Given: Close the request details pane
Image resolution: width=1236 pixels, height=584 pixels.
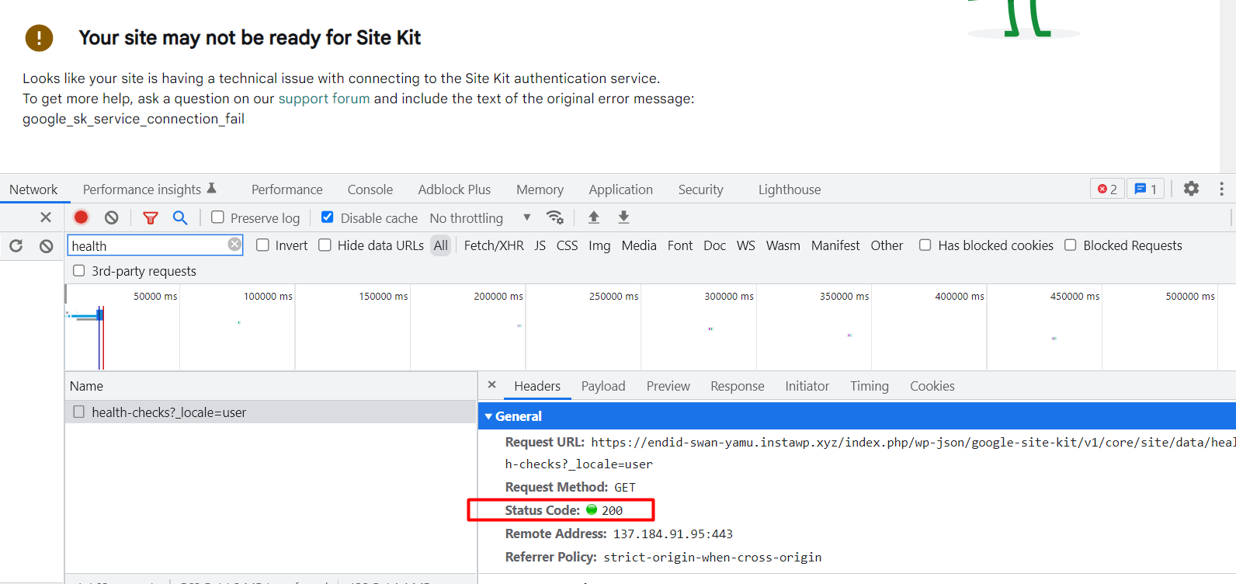Looking at the screenshot, I should 491,385.
